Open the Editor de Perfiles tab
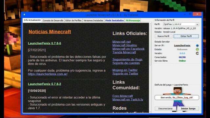This screenshot has height=118, width=210. (x=73, y=20)
